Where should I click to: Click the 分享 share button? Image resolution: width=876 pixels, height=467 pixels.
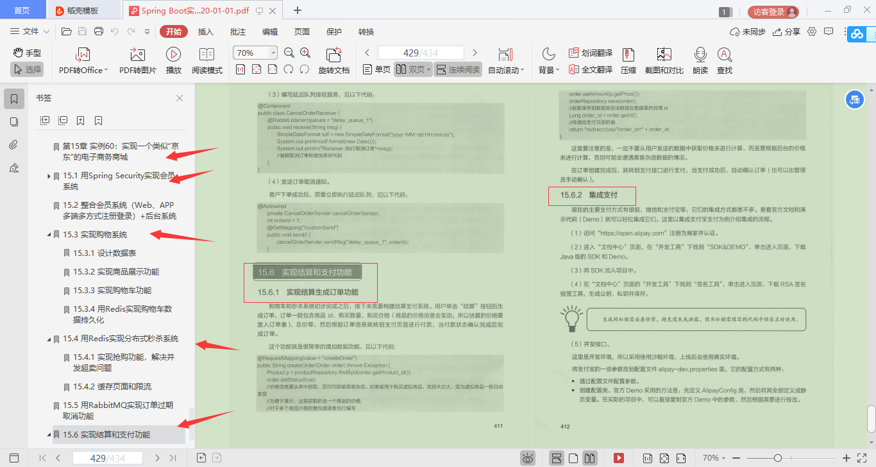coord(787,31)
